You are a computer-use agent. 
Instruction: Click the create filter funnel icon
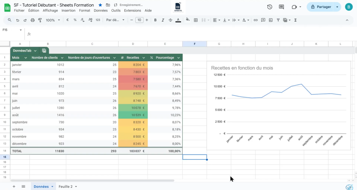pyautogui.click(x=278, y=20)
